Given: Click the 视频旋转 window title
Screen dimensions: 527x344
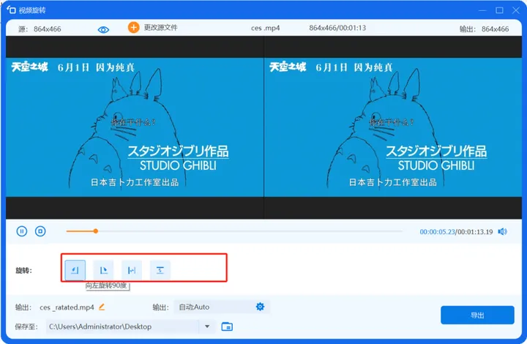Looking at the screenshot, I should coord(32,10).
